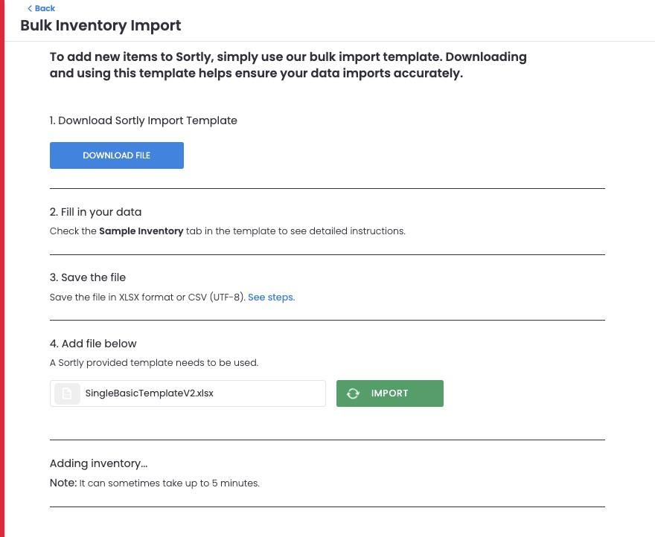Click the Fill in your data heading

[x=95, y=212]
